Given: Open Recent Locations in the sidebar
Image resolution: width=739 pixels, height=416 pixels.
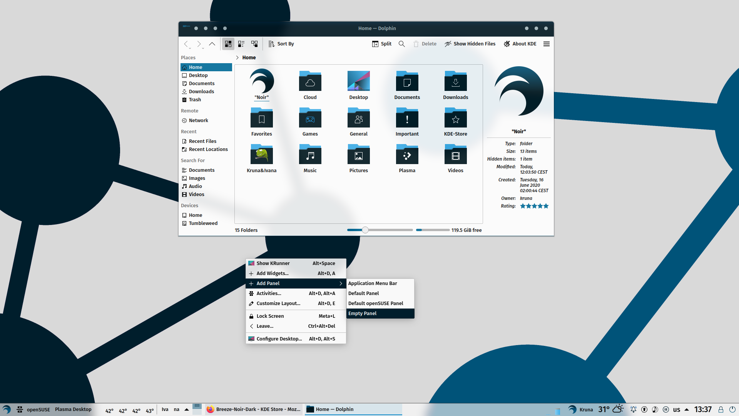Looking at the screenshot, I should [x=206, y=149].
